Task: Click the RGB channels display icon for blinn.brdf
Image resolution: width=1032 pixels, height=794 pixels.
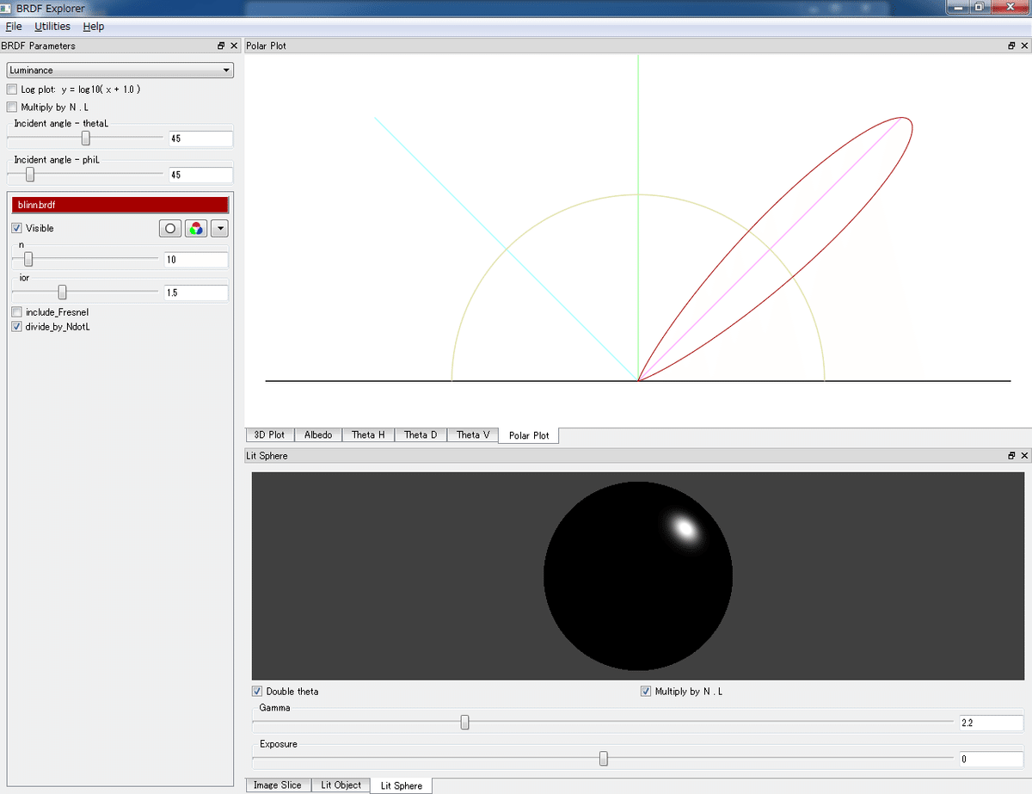Action: 193,228
